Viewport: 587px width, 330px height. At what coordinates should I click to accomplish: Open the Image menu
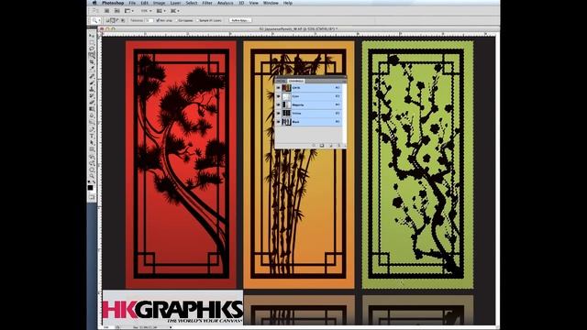(x=159, y=3)
